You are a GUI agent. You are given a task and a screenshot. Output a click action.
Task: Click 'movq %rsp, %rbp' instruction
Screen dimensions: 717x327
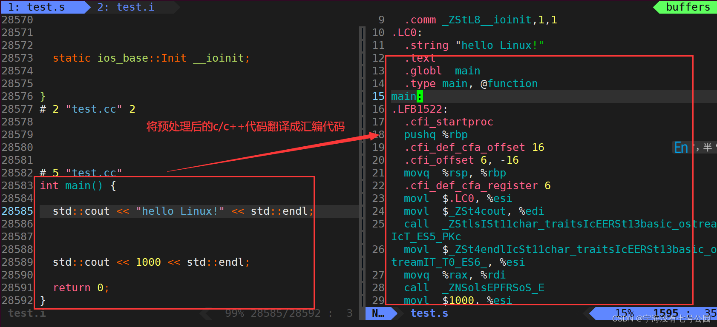pos(455,173)
